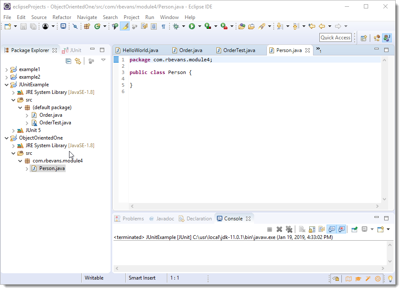Click Remove Launch X in Console
The width and height of the screenshot is (402, 291).
(279, 229)
